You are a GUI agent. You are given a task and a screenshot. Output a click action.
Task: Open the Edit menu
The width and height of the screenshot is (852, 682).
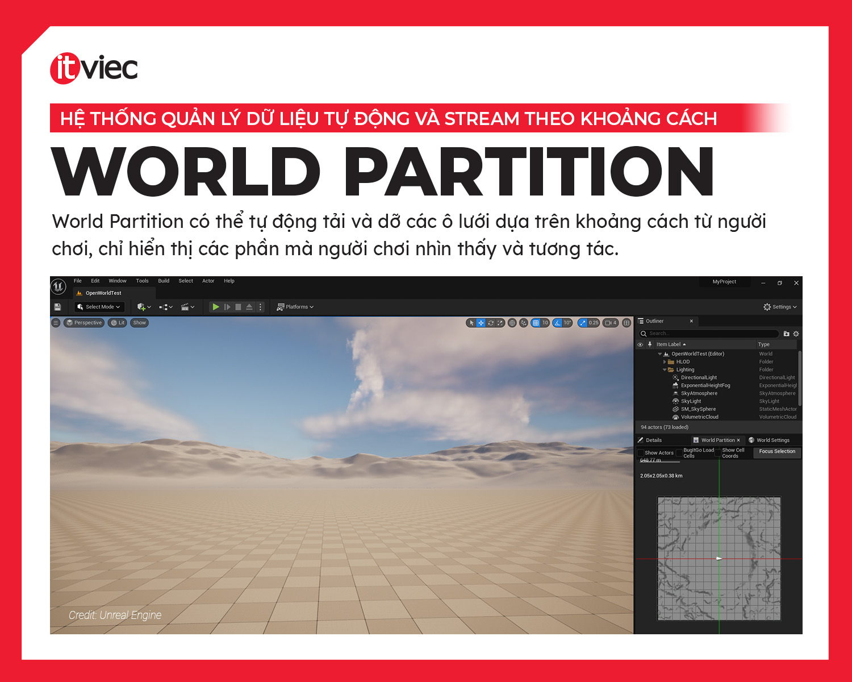point(95,281)
